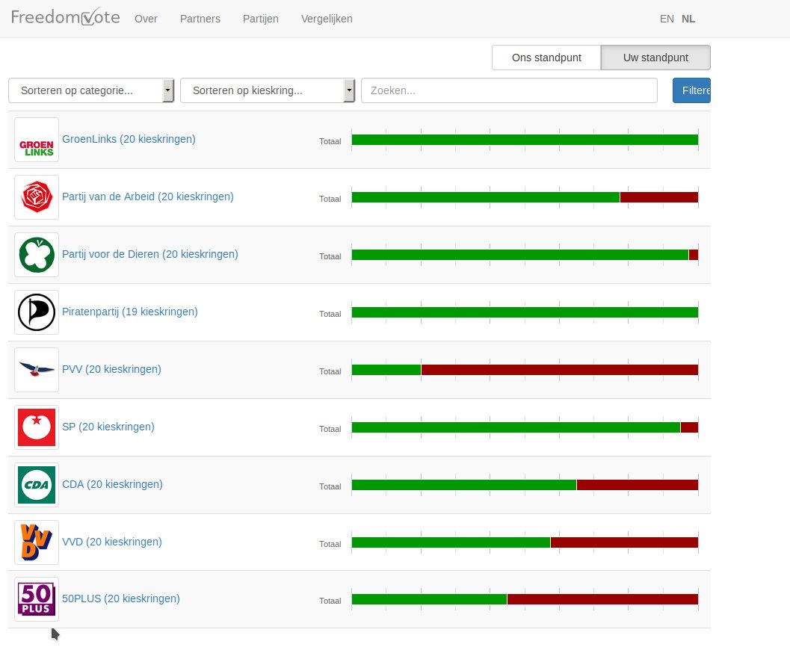This screenshot has height=662, width=790.
Task: Click the 50PLUS purple logo
Action: (x=37, y=599)
